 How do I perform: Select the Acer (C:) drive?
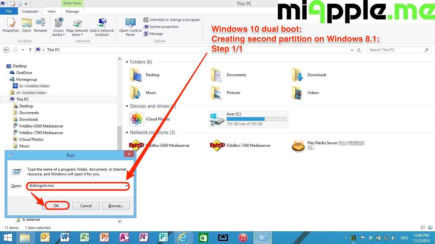248,119
